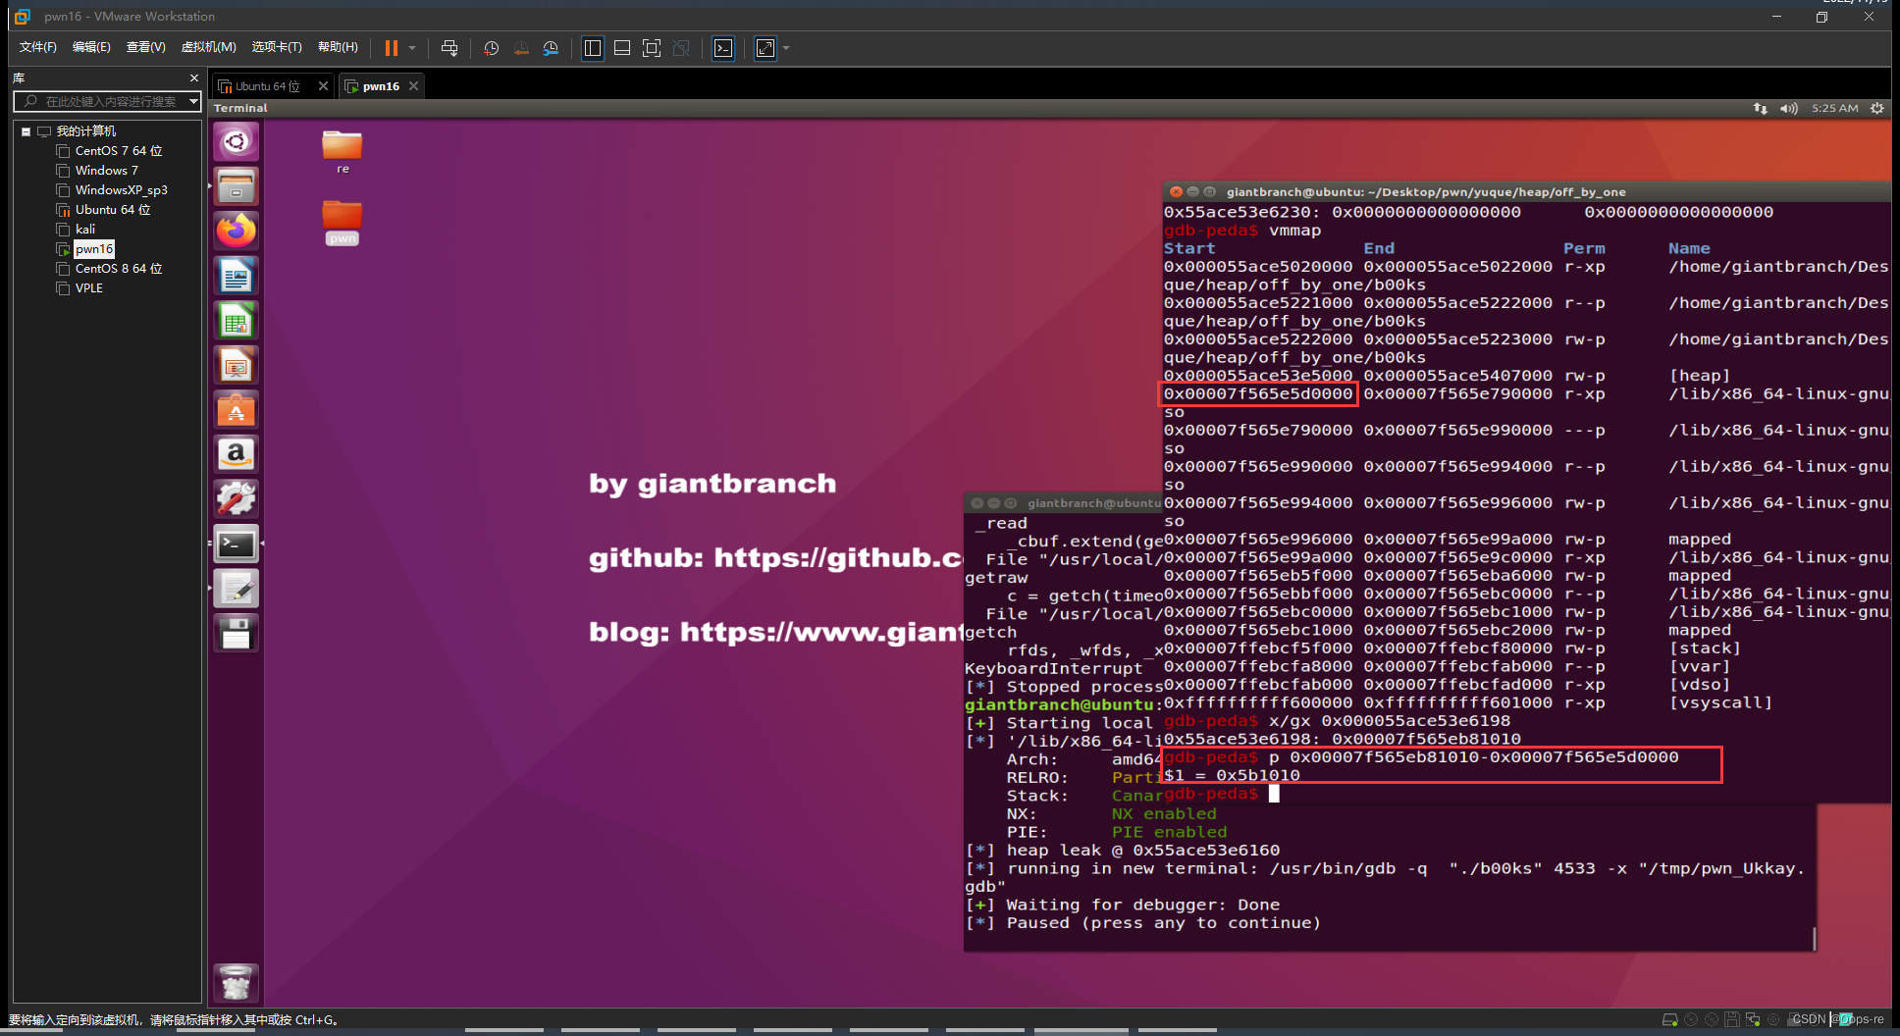Close the library panel
Image resolution: width=1900 pixels, height=1036 pixels.
194,78
